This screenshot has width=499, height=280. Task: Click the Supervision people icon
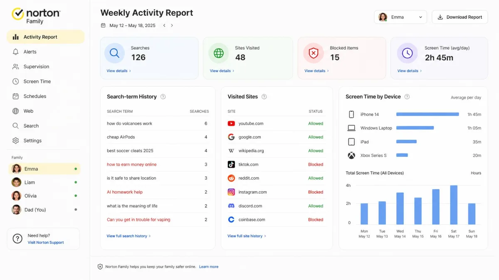16,66
